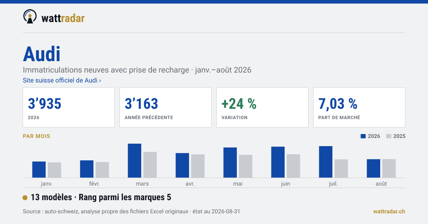This screenshot has height=224, width=428.
Task: Click the 13 modèles rank summary line
Action: click(x=101, y=197)
